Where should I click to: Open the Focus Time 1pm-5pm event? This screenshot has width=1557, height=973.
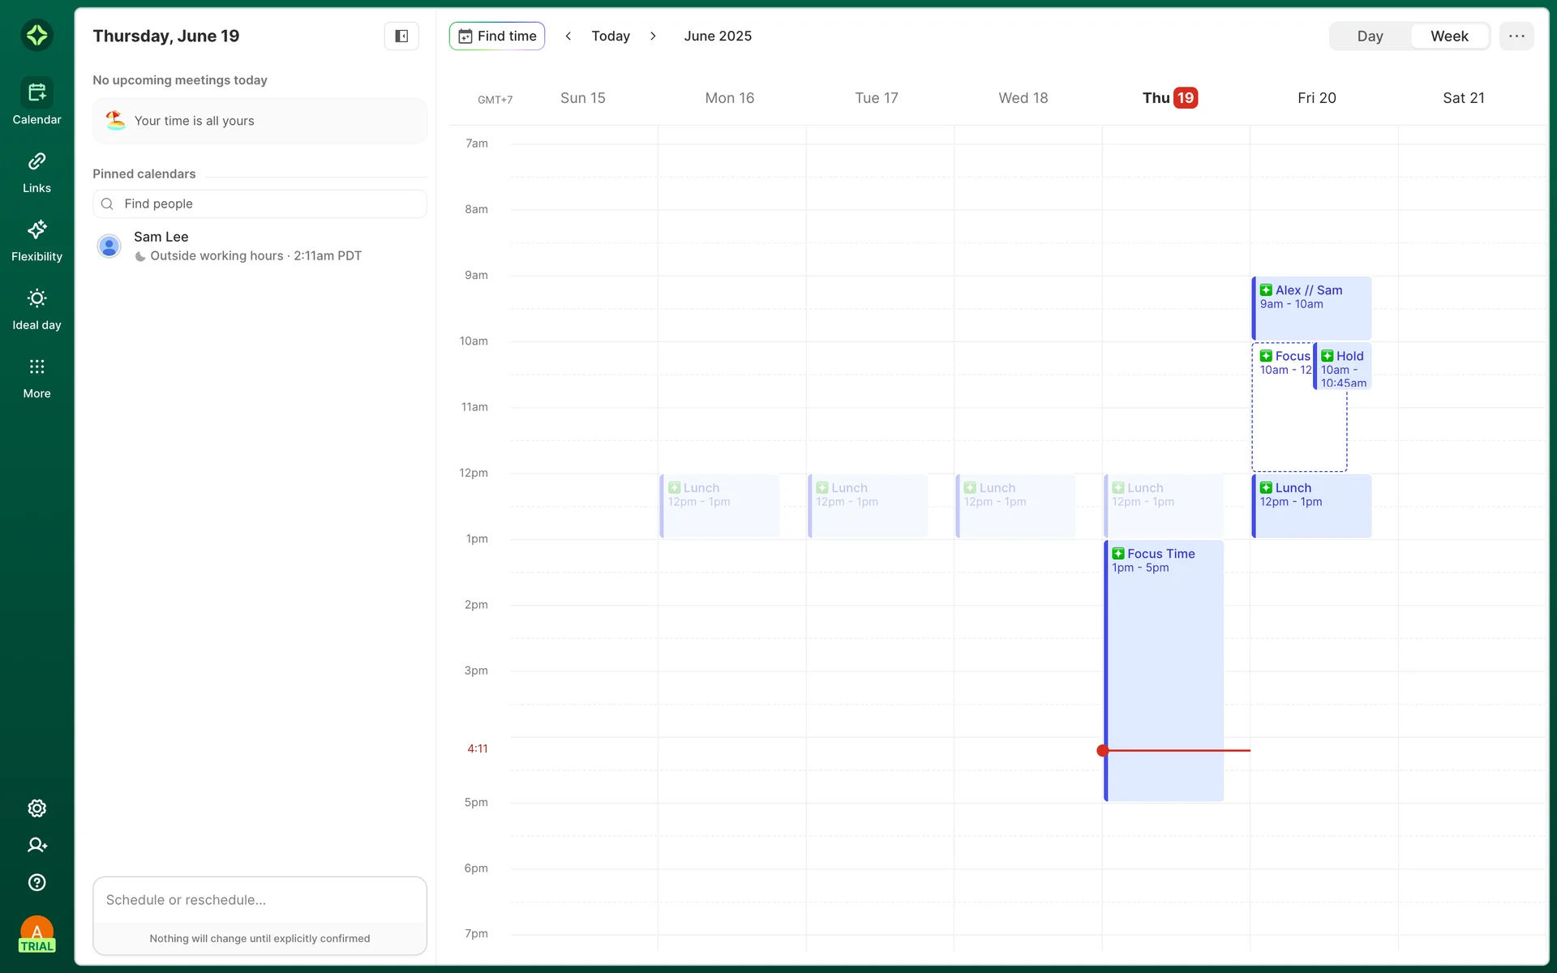[1165, 649]
